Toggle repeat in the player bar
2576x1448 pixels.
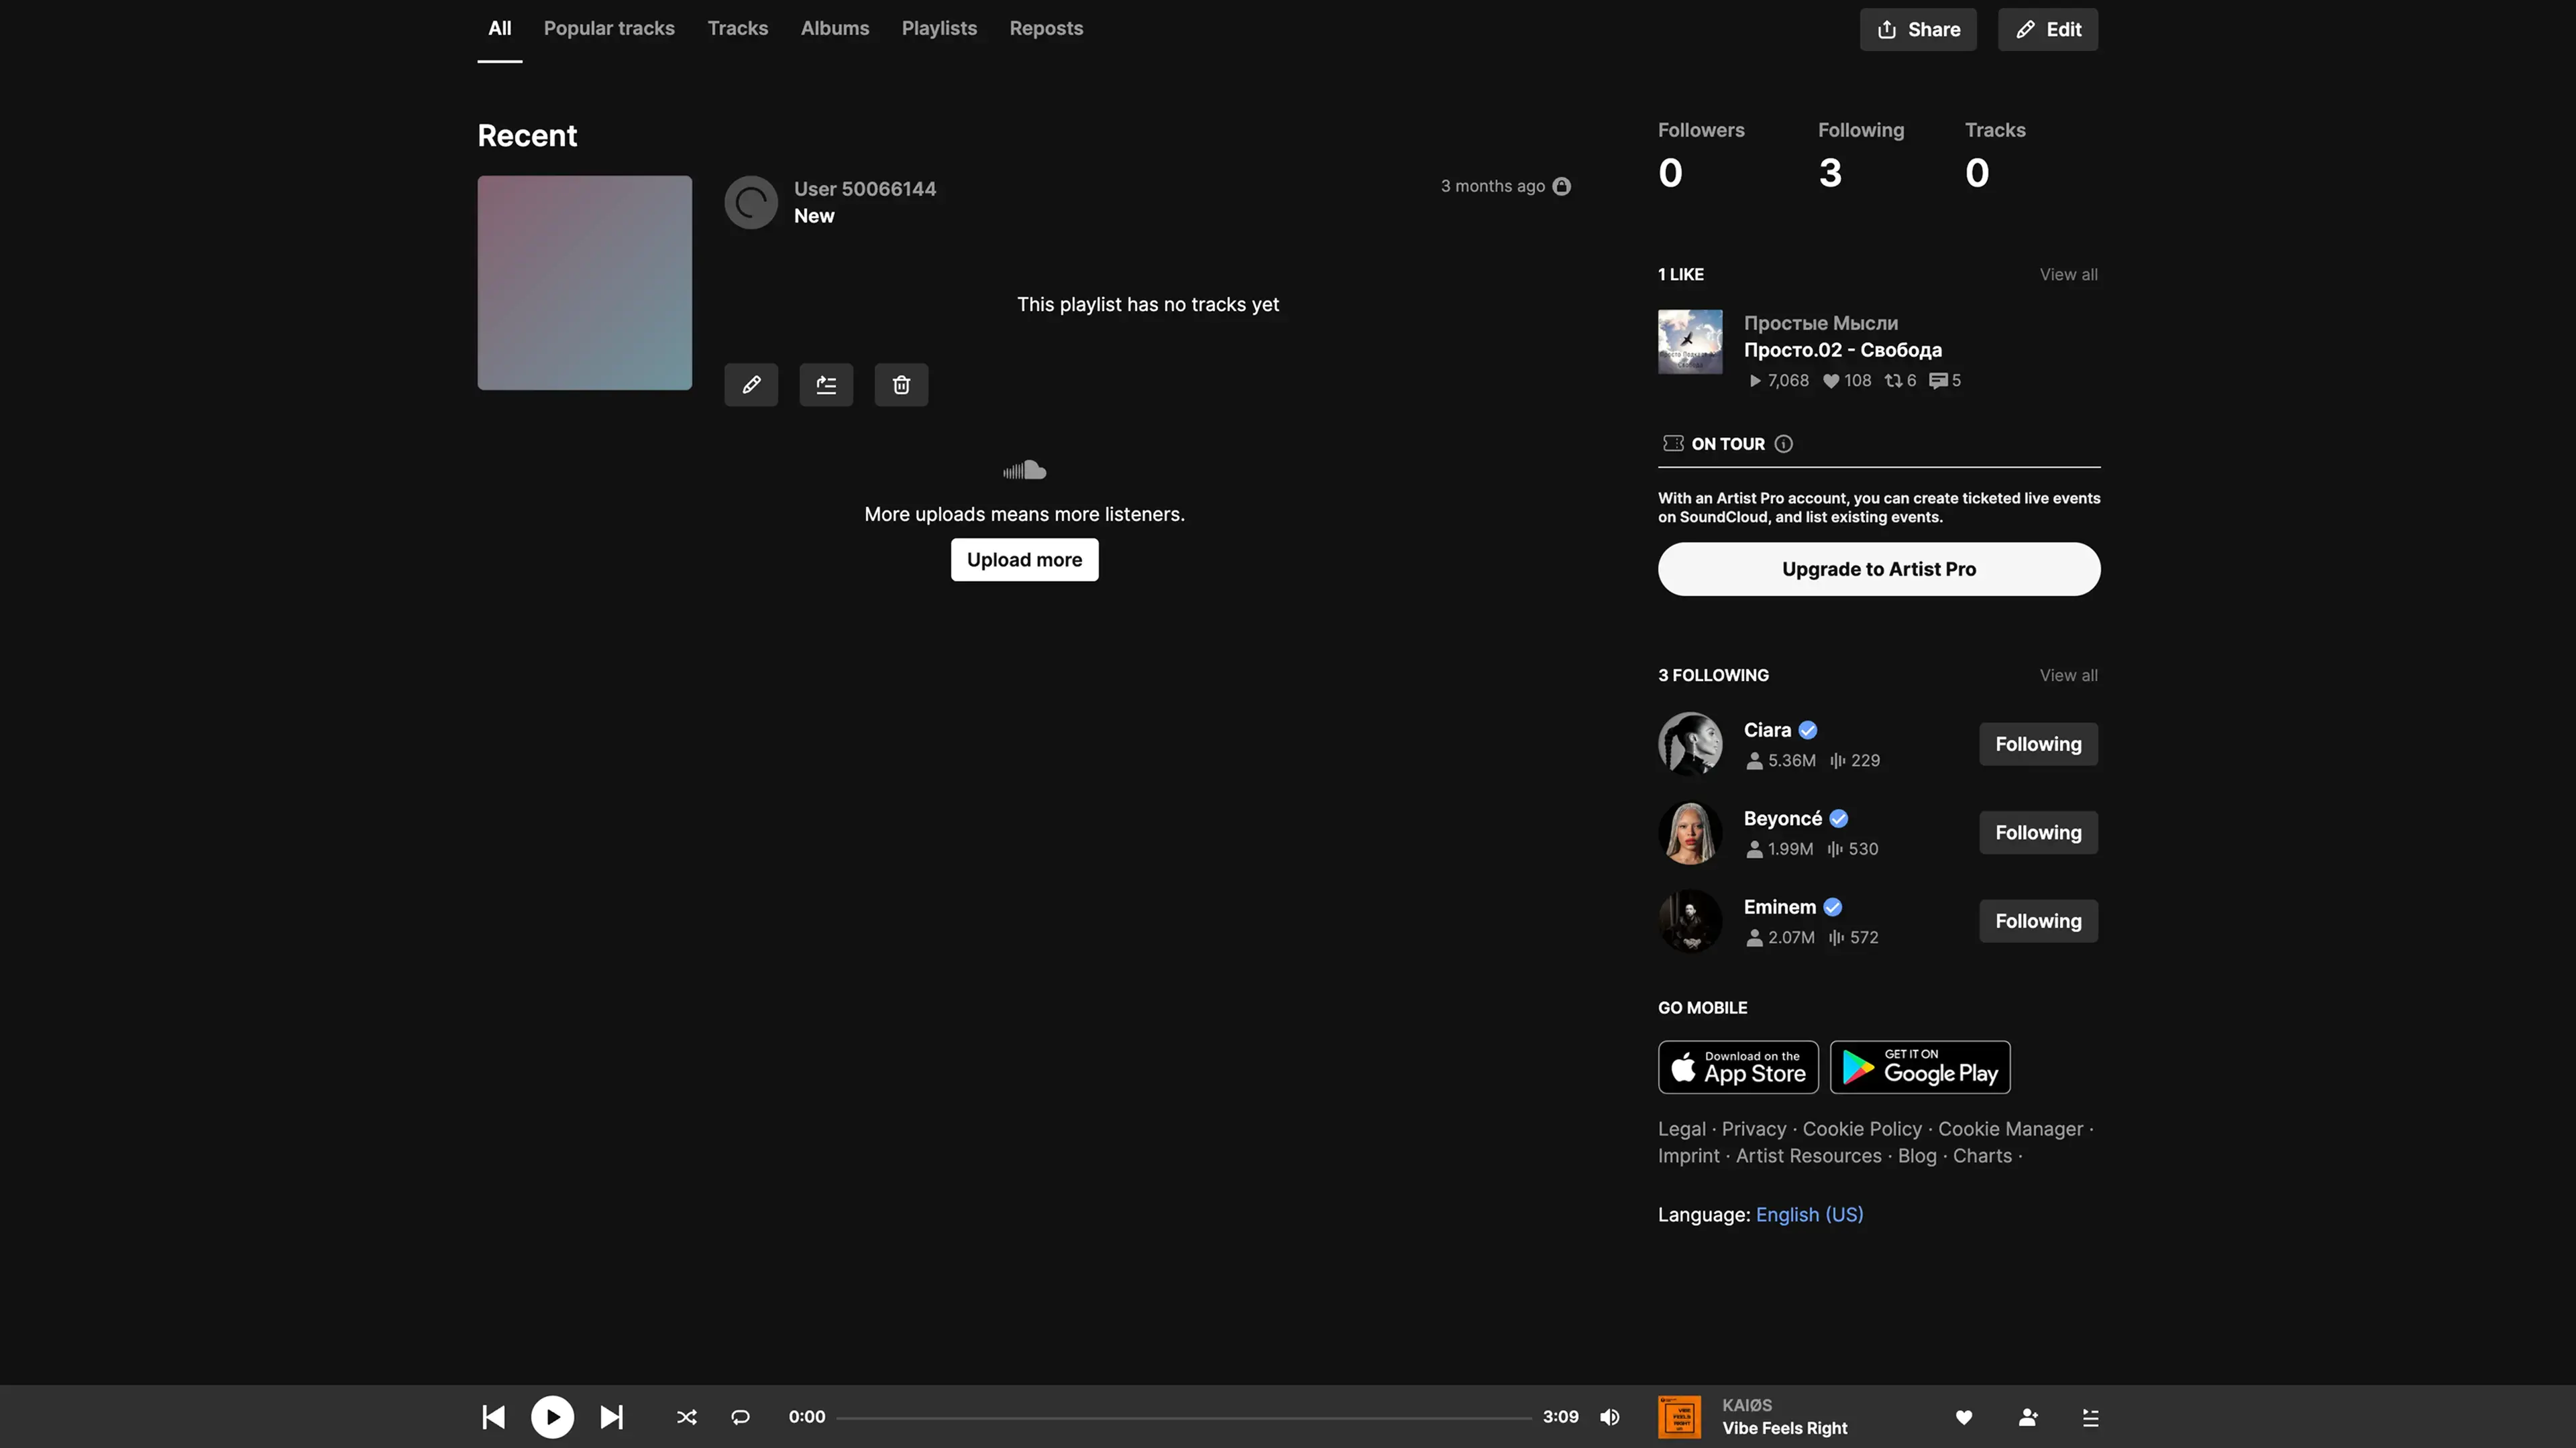point(740,1417)
